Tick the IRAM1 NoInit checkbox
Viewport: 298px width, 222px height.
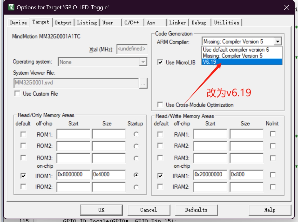coord(273,175)
